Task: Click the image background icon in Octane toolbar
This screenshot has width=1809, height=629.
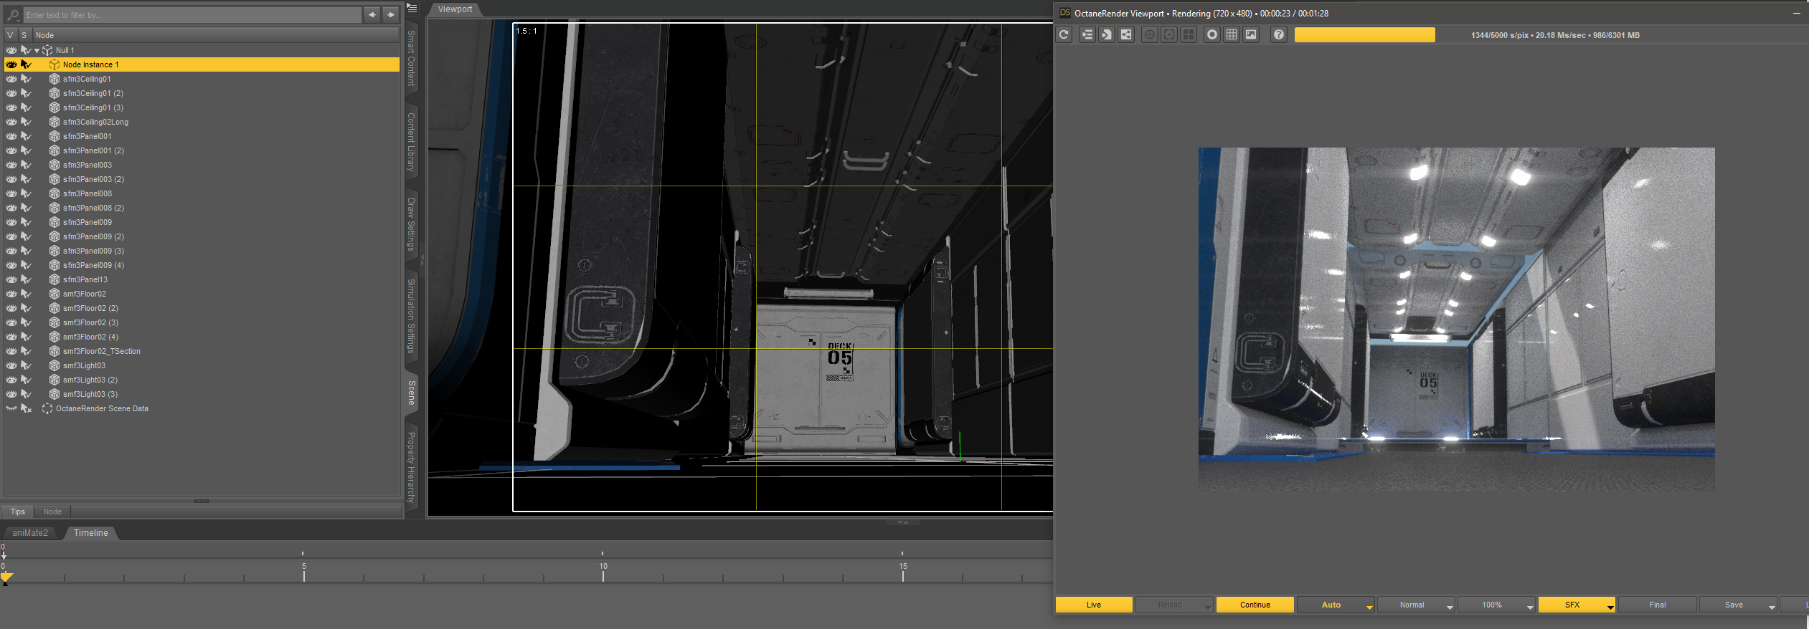Action: coord(1251,34)
